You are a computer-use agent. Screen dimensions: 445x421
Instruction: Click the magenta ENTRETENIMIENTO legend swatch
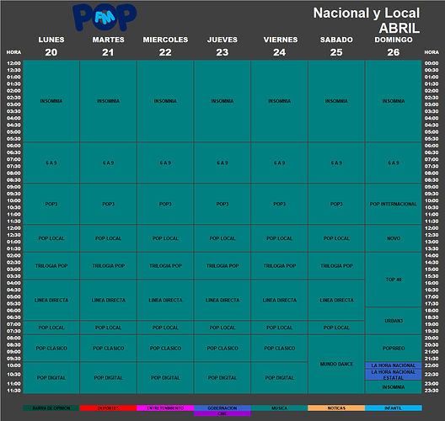click(x=165, y=408)
